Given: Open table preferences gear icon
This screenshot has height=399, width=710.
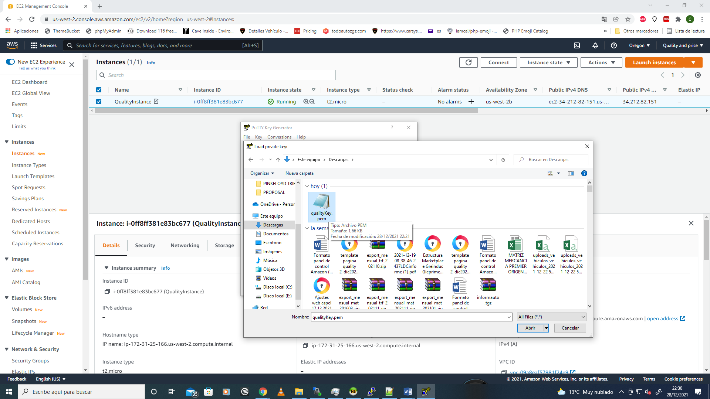Looking at the screenshot, I should (x=697, y=75).
